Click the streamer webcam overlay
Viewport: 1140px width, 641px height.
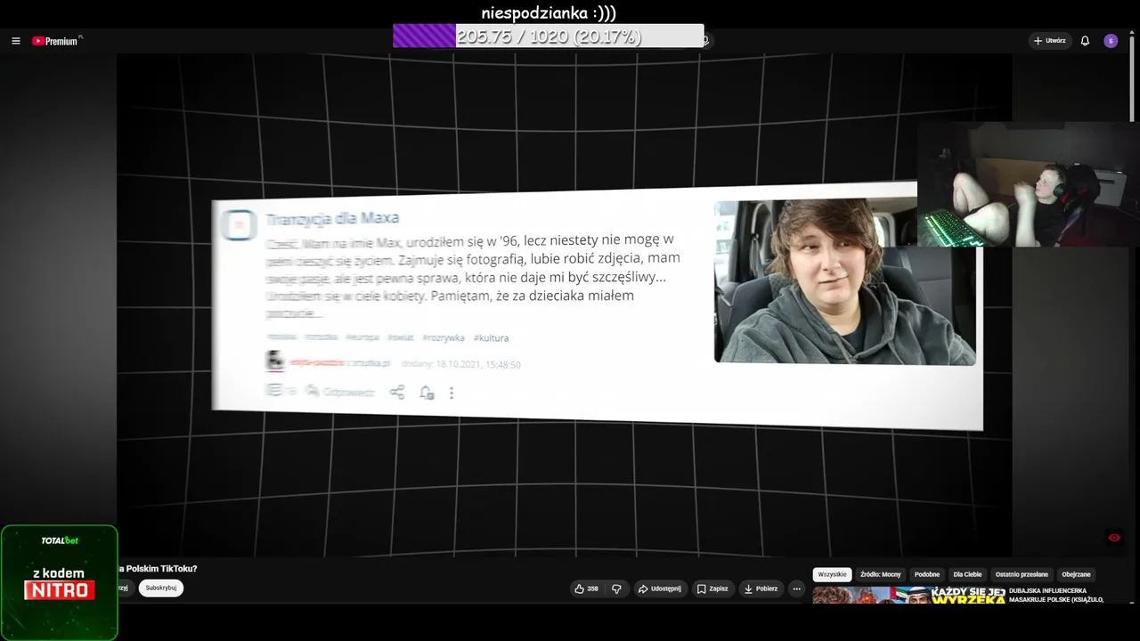point(1028,184)
